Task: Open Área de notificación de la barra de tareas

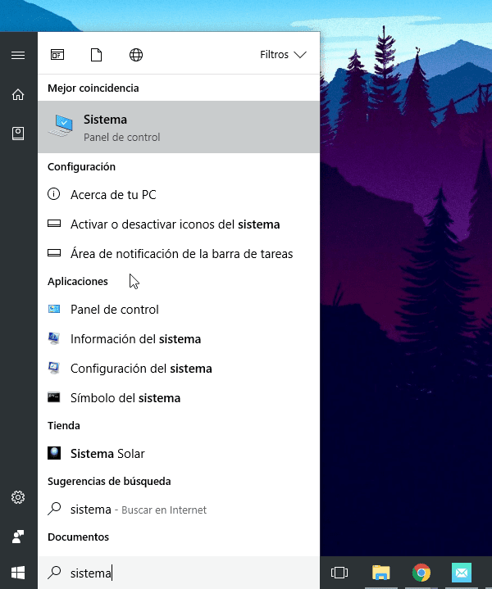Action: [x=181, y=254]
